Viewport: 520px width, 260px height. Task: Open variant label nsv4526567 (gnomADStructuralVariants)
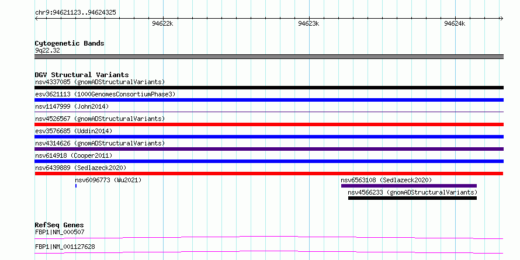pos(100,119)
